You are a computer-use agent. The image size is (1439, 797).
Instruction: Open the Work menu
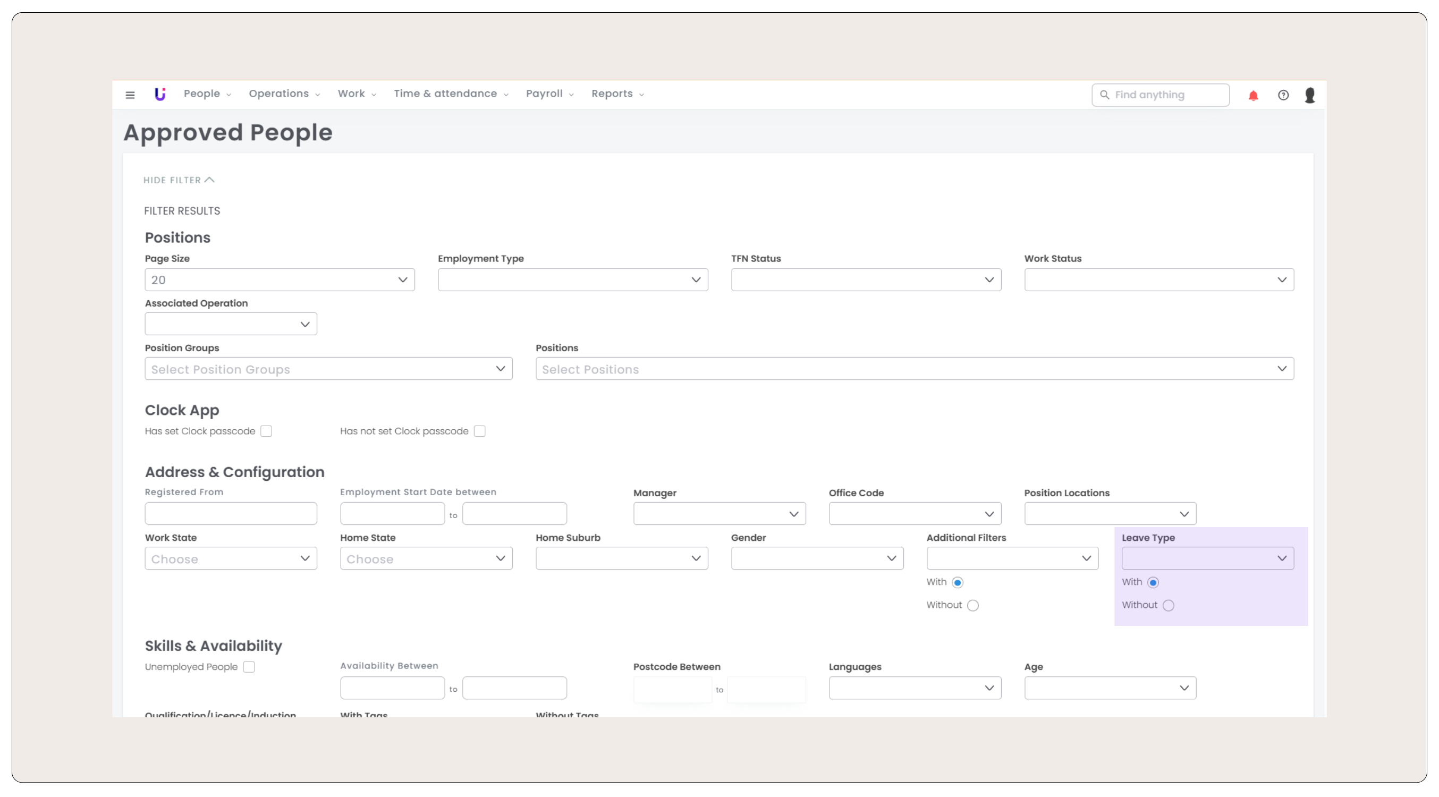coord(357,94)
